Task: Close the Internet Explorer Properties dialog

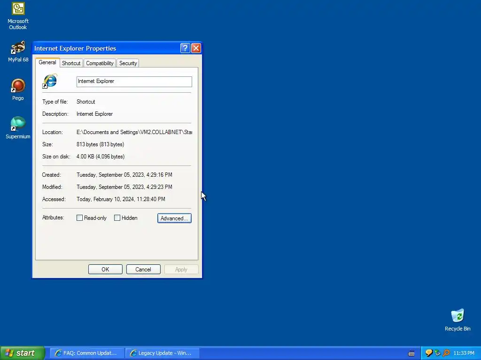Action: click(196, 48)
